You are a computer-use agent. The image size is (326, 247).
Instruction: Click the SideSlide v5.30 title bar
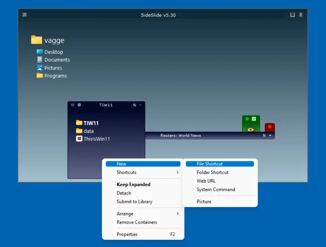pyautogui.click(x=158, y=15)
